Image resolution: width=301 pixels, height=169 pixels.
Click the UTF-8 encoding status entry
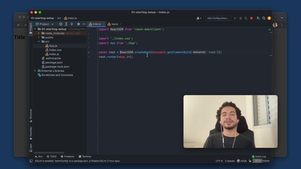tap(219, 161)
